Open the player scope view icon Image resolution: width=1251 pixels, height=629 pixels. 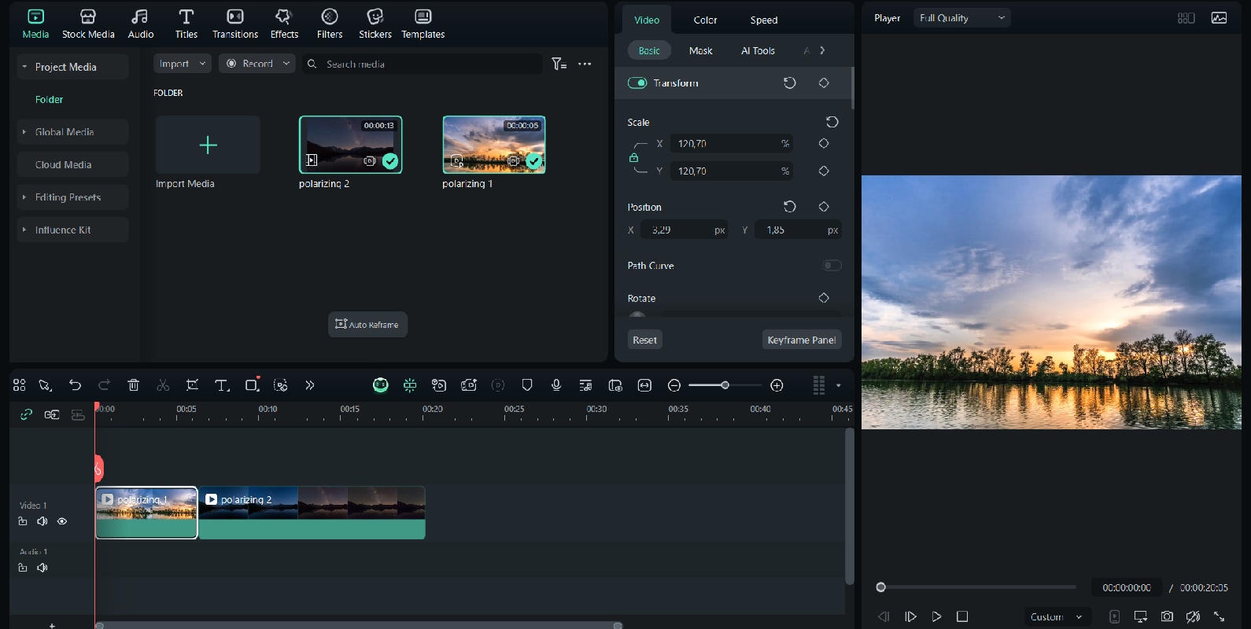1219,18
